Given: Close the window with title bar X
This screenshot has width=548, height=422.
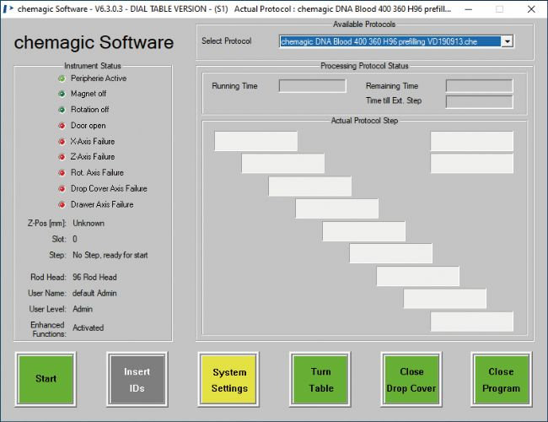Looking at the screenshot, I should tap(531, 9).
